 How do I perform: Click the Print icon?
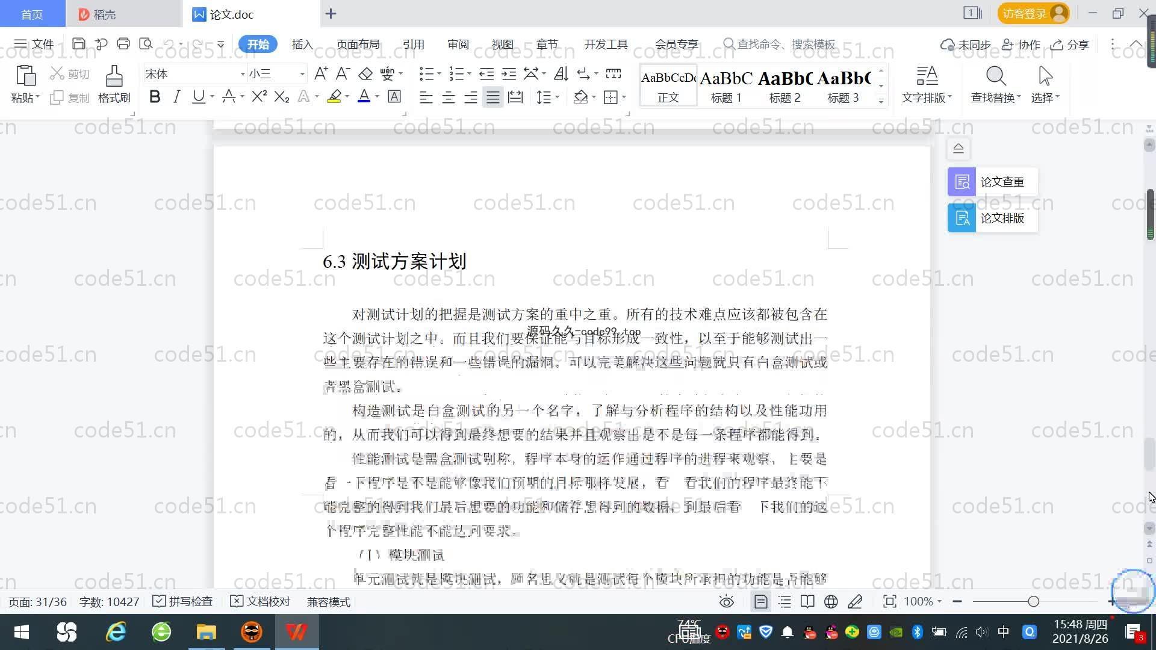pyautogui.click(x=123, y=44)
